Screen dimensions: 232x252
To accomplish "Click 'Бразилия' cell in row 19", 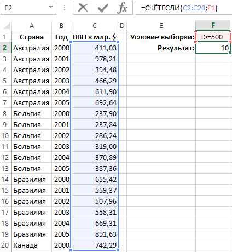I will point(32,234).
